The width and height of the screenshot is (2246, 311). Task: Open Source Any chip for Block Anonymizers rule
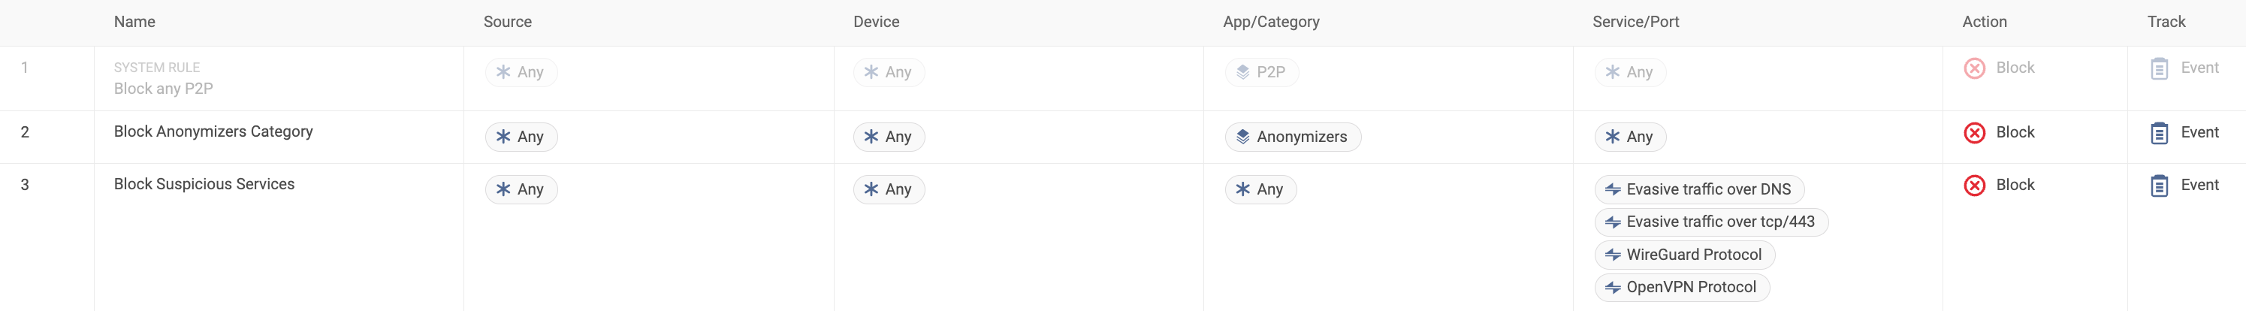(x=521, y=137)
